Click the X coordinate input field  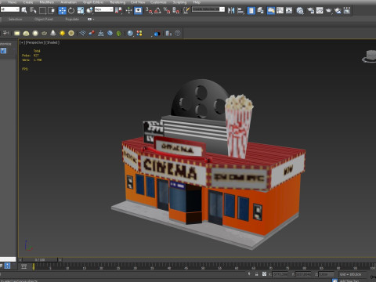click(280, 274)
